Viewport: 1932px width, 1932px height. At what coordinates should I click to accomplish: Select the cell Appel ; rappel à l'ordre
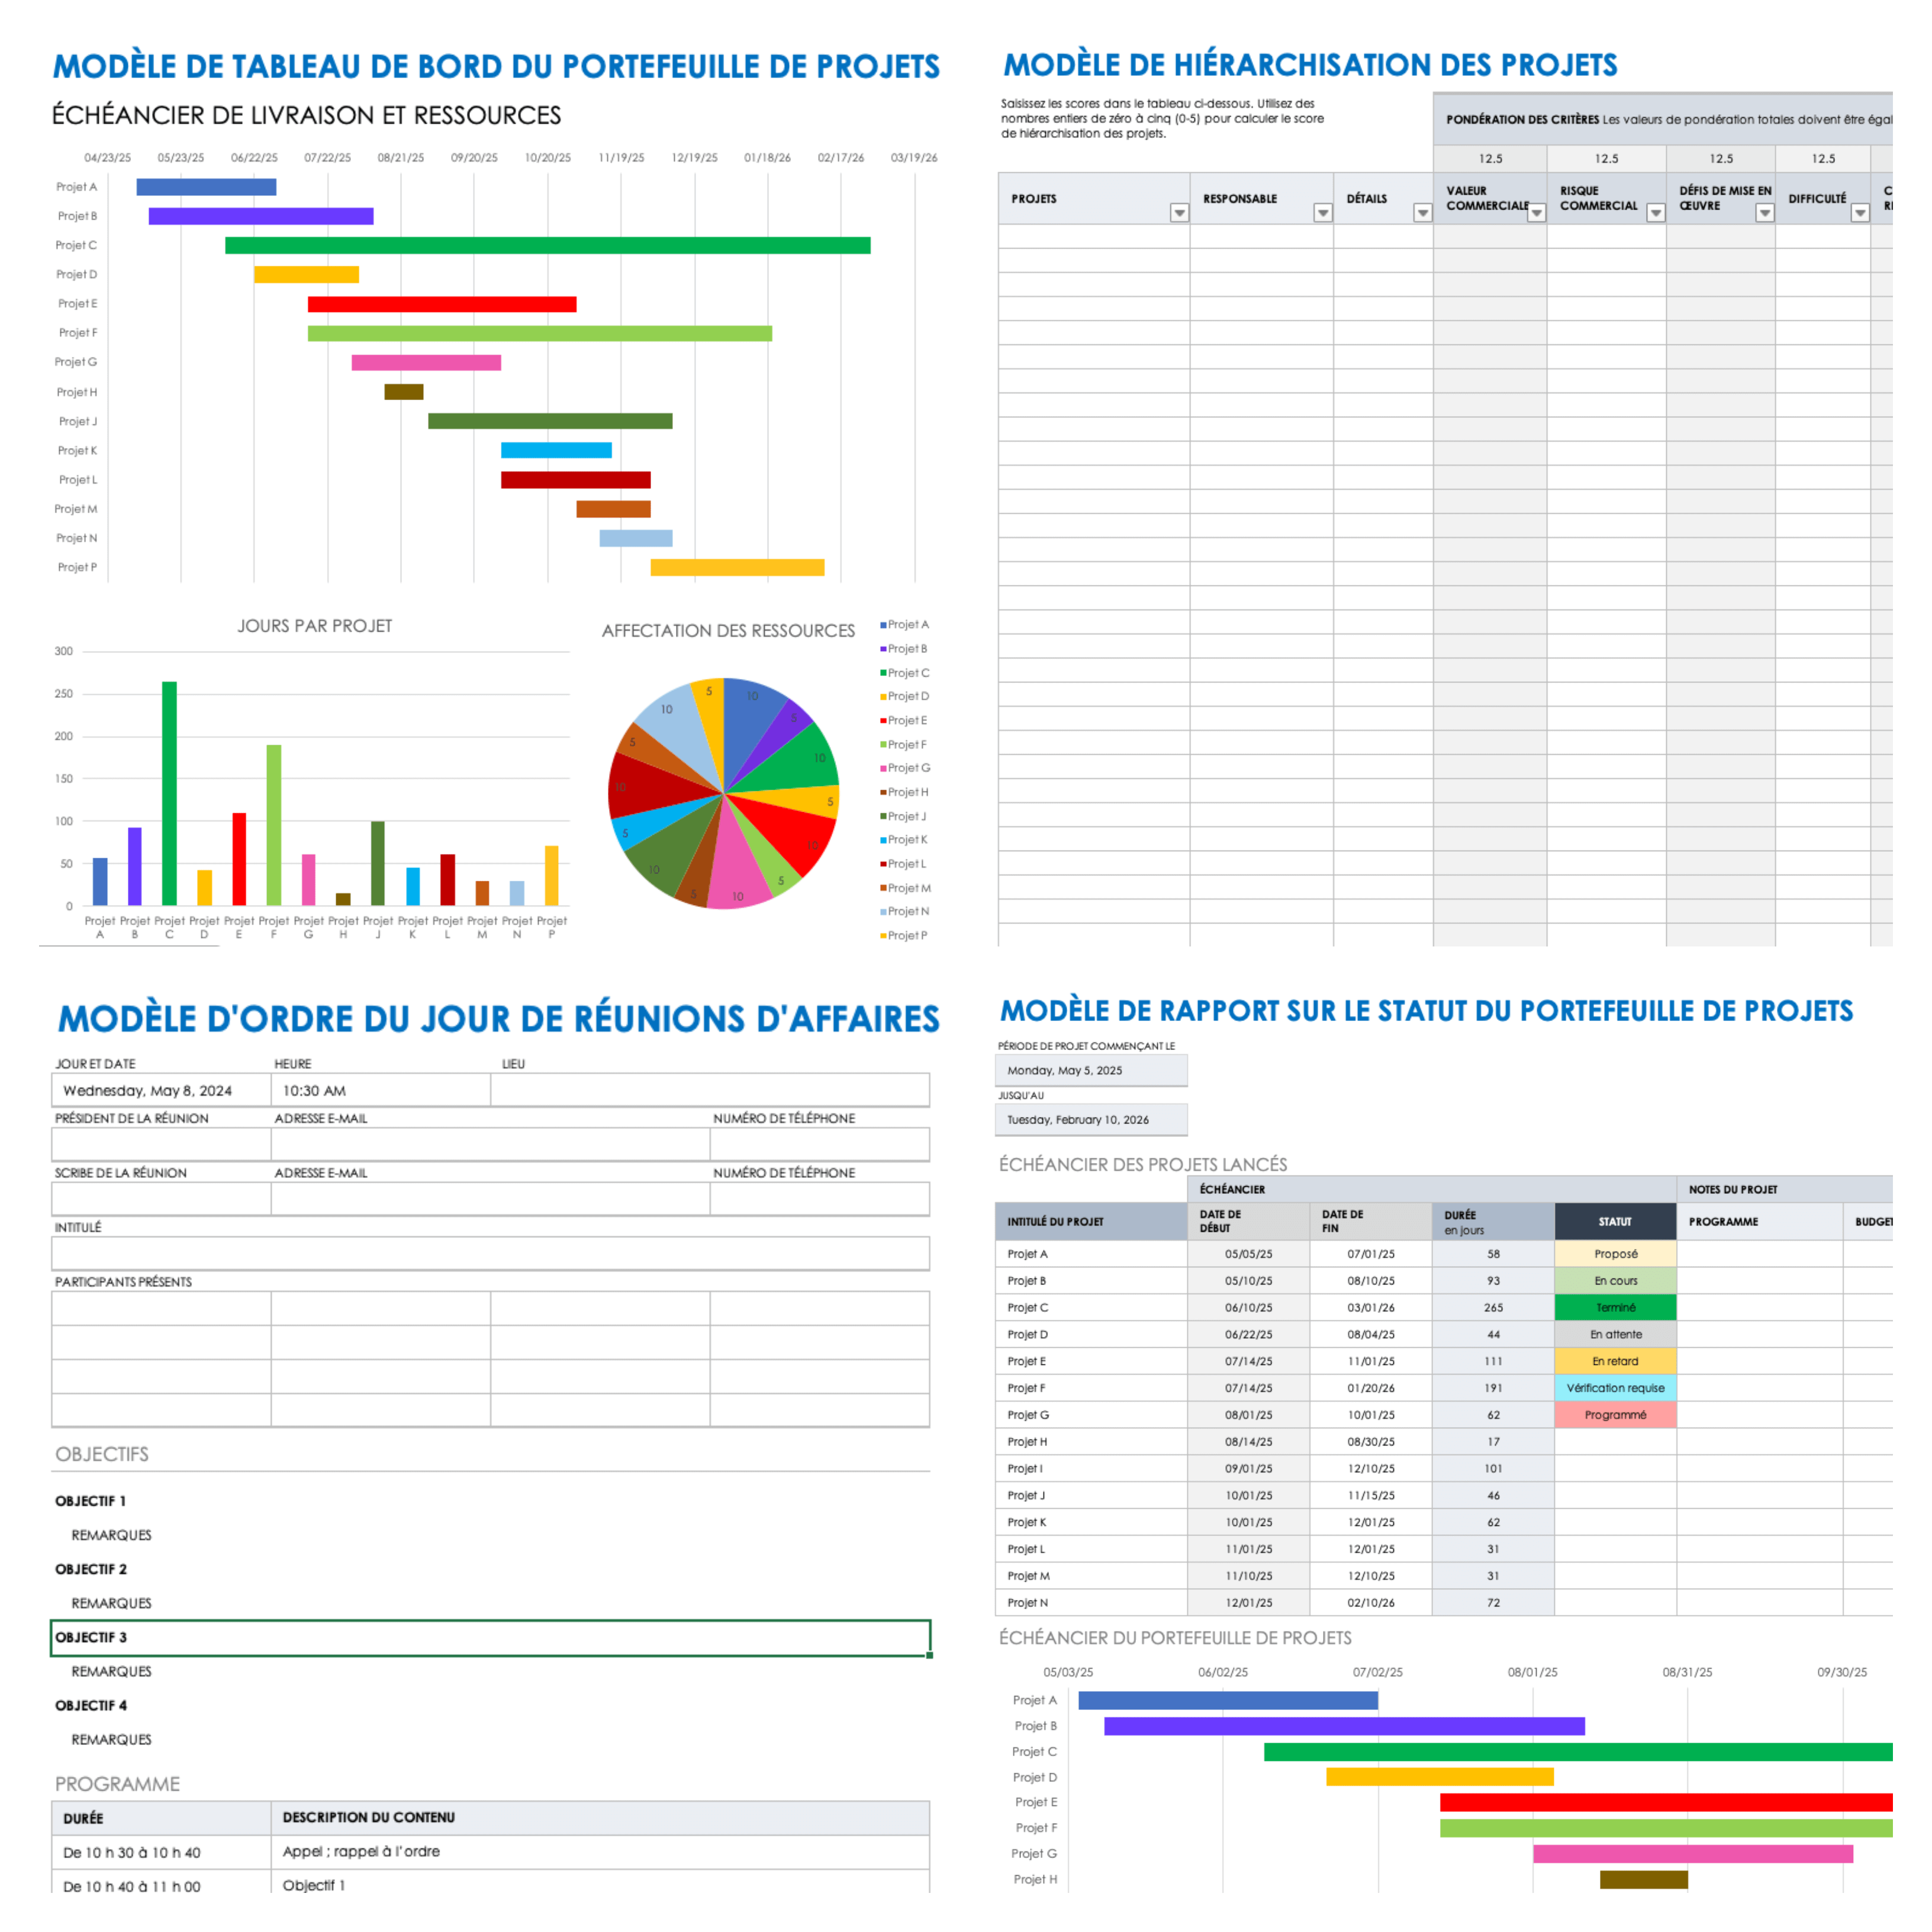click(600, 1852)
